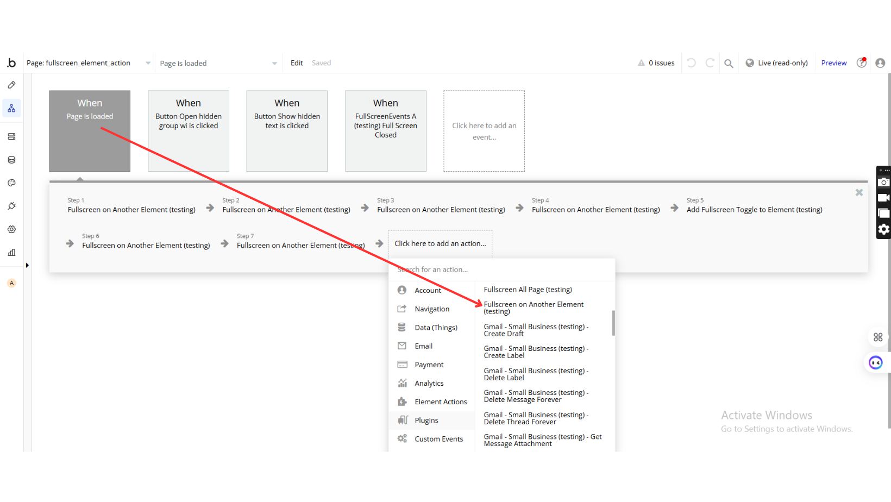Open the Logs chart icon in sidebar
This screenshot has height=502, width=891.
(x=11, y=253)
